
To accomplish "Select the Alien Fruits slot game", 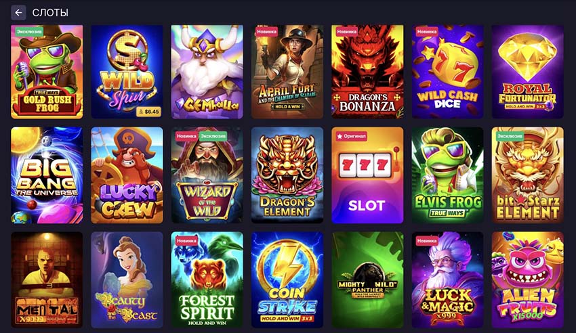I will point(527,280).
